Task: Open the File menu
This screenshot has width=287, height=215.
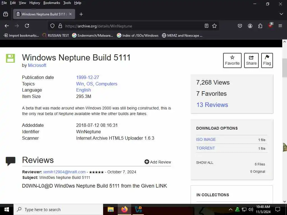Action: tap(4, 3)
